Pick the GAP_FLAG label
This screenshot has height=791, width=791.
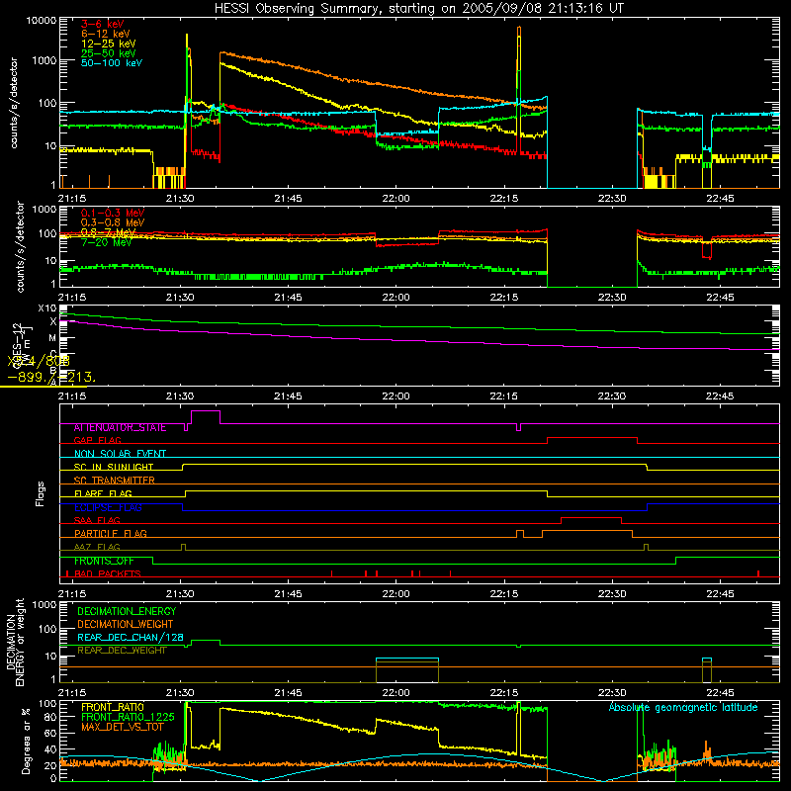97,440
